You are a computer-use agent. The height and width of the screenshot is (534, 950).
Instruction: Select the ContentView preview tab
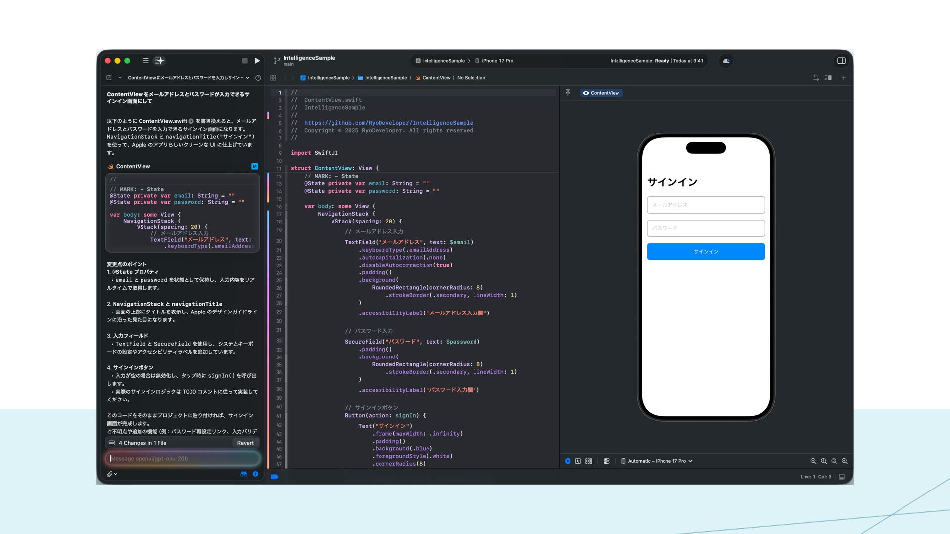pos(601,93)
